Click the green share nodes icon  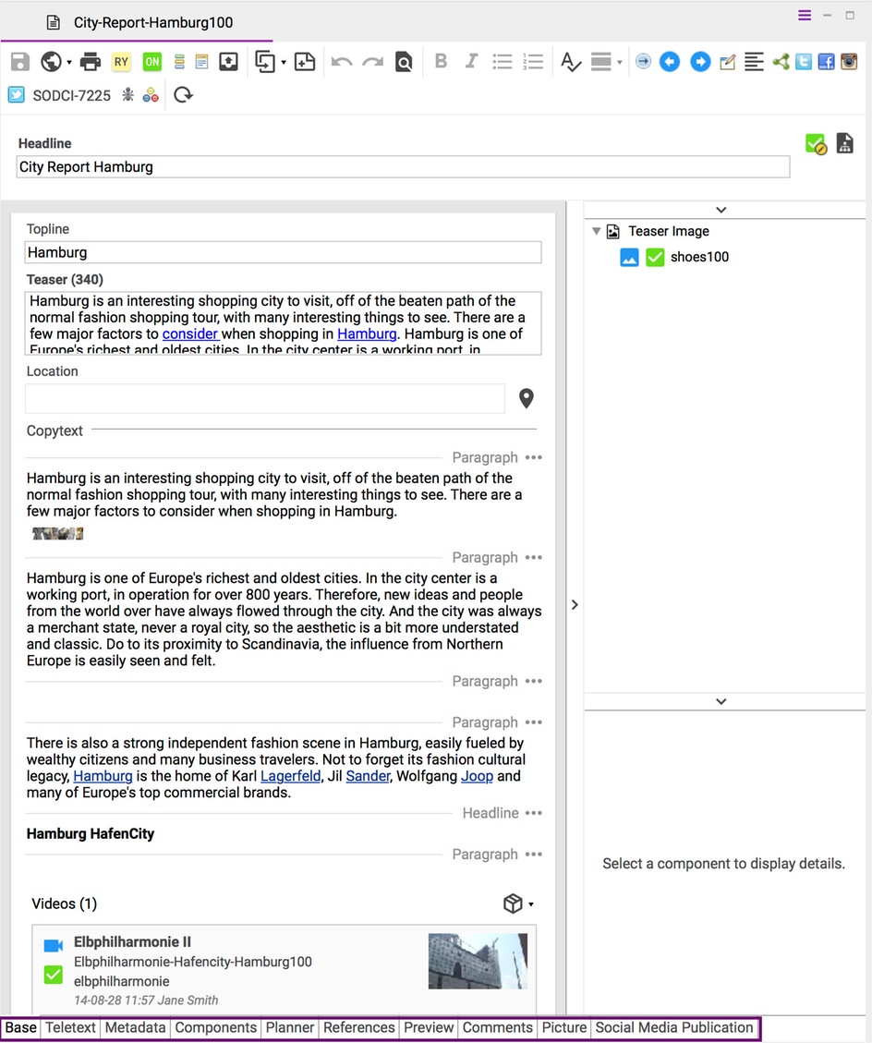[x=781, y=62]
